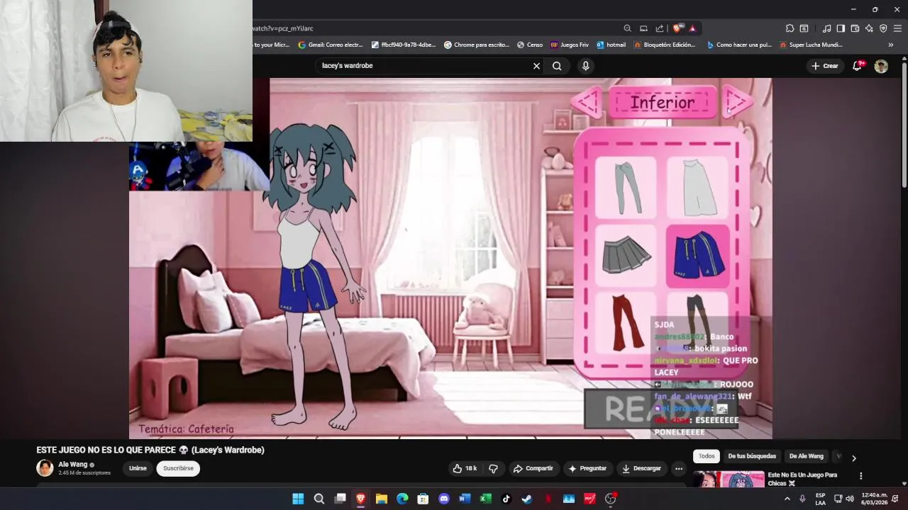Click the 'Preguntar' button
The image size is (908, 510).
tap(588, 468)
